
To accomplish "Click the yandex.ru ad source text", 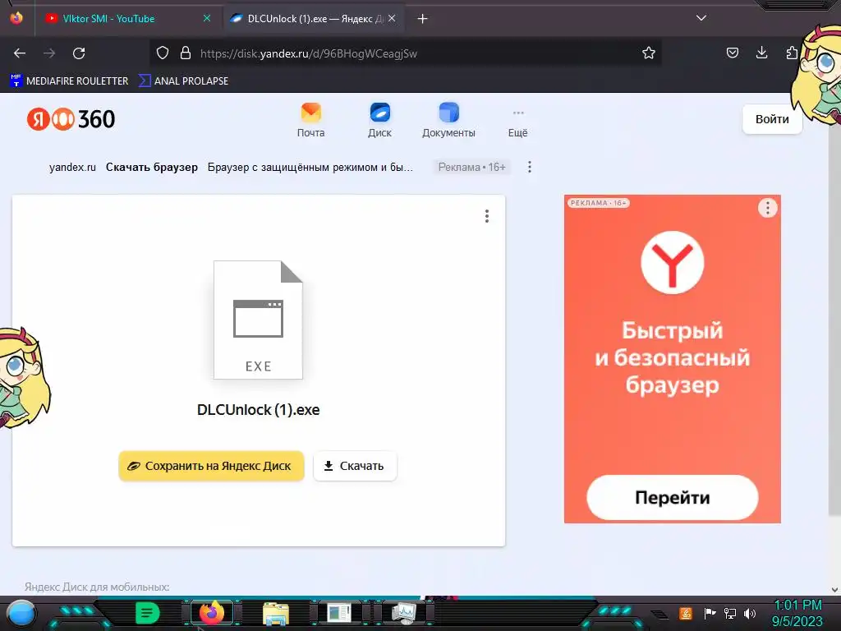I will (x=72, y=167).
